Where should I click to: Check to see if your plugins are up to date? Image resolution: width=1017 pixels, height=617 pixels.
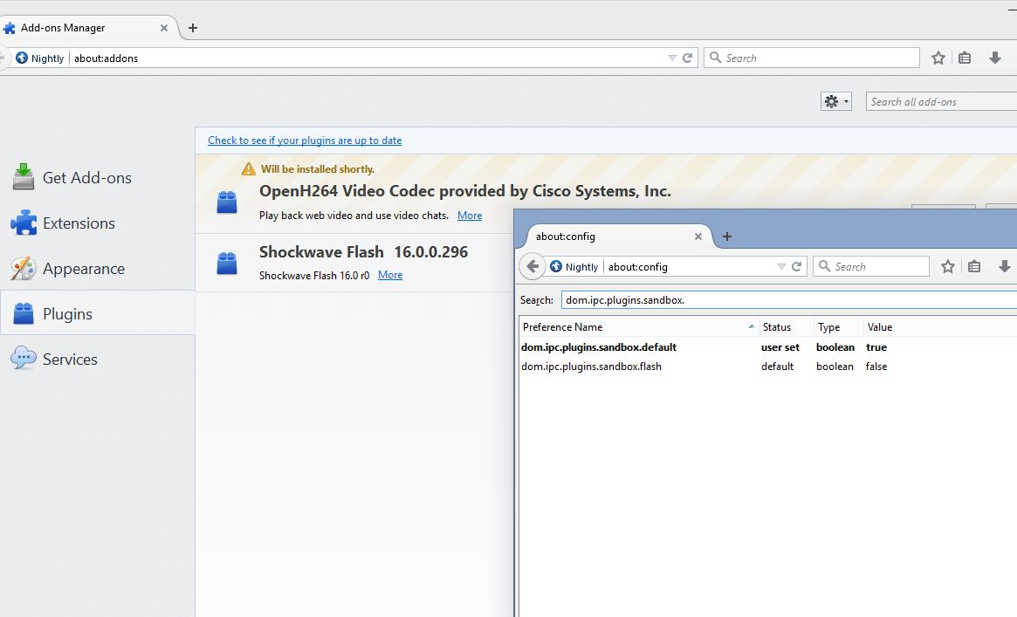pos(304,140)
